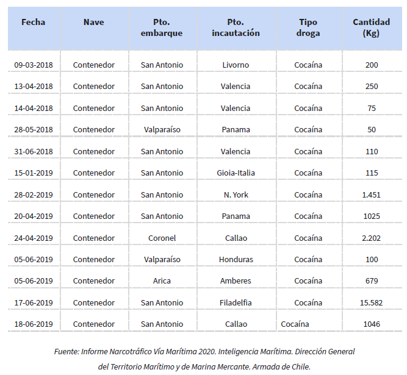
Task: Click the Honduras cell
Action: 236,259
